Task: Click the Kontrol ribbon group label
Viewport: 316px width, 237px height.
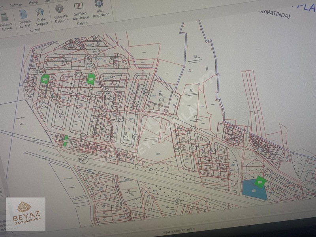Action: (35, 30)
